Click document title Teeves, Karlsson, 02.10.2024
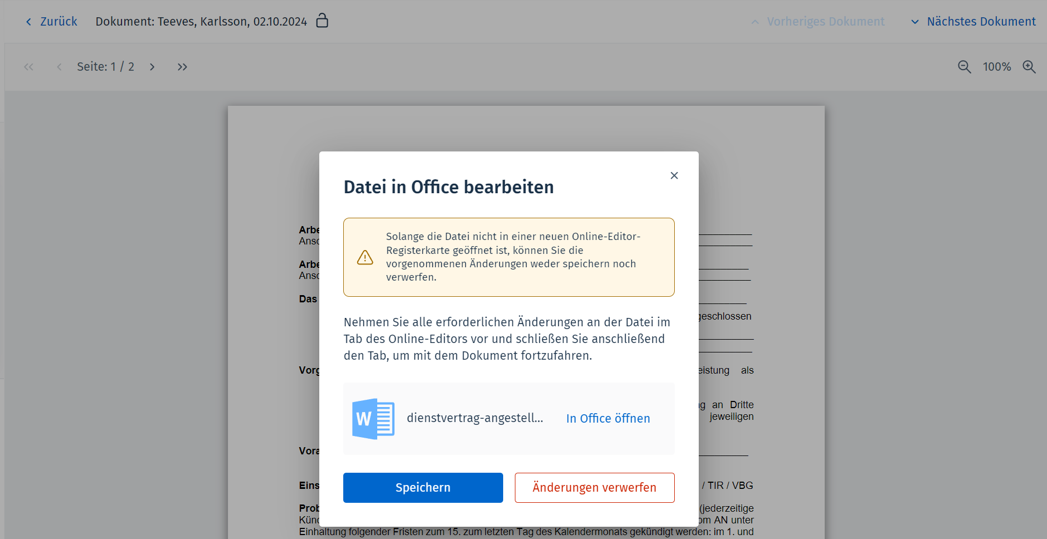This screenshot has height=539, width=1047. (232, 22)
